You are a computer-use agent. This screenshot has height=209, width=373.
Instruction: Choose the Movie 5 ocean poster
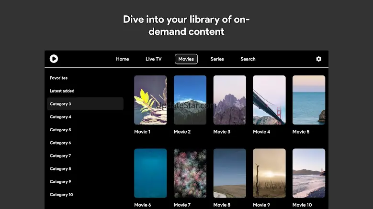pos(309,100)
